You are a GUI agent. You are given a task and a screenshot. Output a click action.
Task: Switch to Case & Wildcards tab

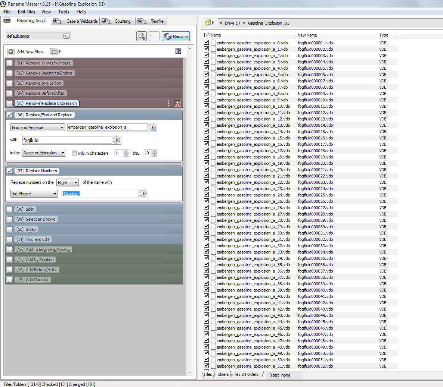pos(75,21)
